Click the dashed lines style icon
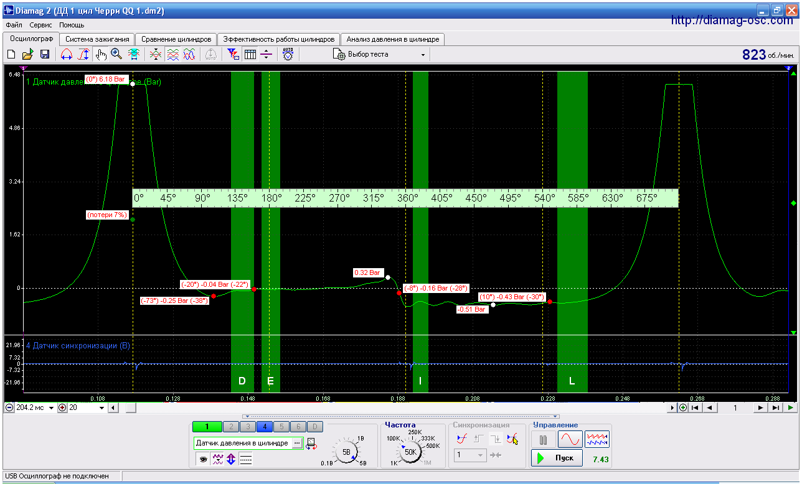 pos(245,460)
